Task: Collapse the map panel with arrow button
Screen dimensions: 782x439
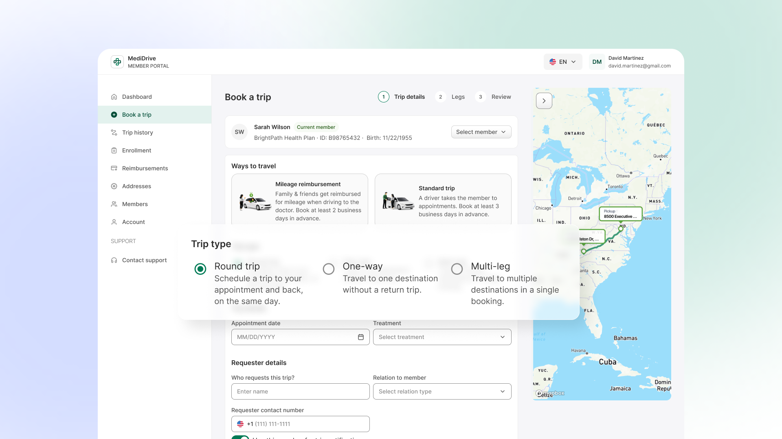Action: [x=544, y=101]
